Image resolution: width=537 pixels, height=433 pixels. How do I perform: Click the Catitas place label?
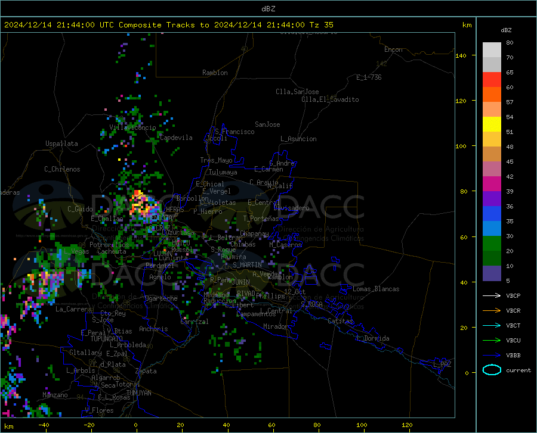[x=340, y=321]
